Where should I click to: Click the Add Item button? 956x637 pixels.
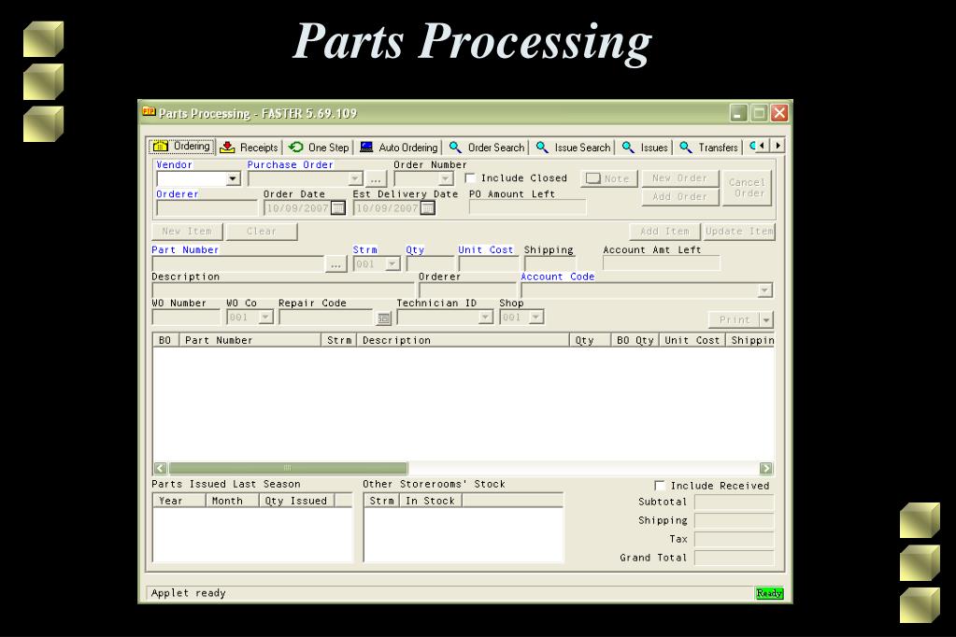664,232
